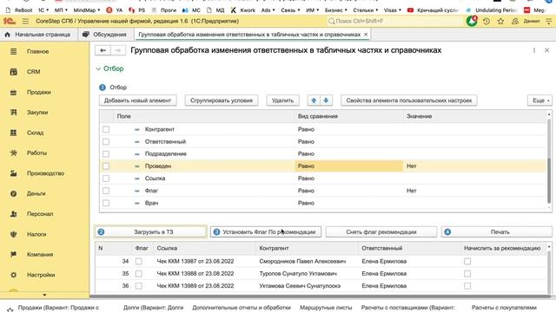Screen dimensions: 556x312
Task: Enable the Контрагент filter checkbox
Action: point(106,129)
